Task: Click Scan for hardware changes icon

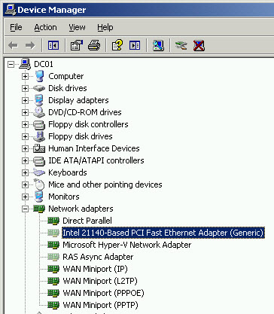Action: (x=158, y=45)
